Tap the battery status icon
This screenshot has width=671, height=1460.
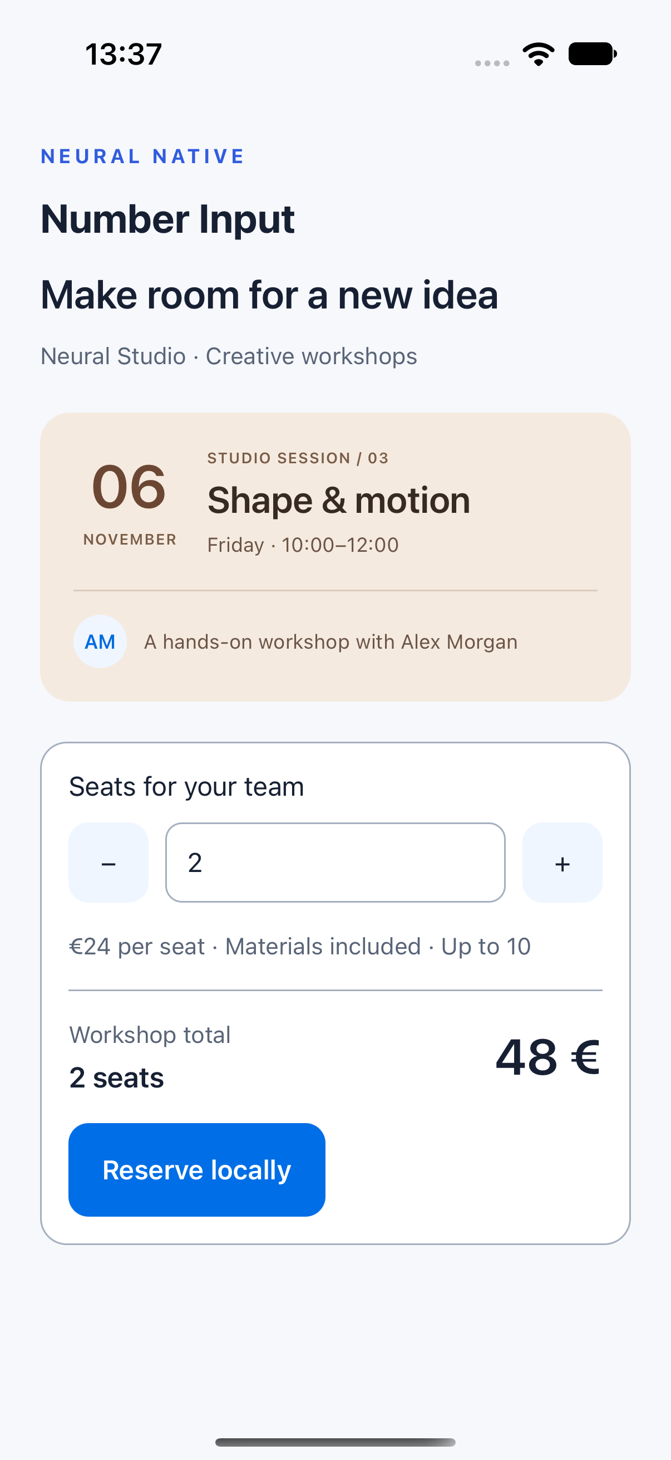pos(593,55)
